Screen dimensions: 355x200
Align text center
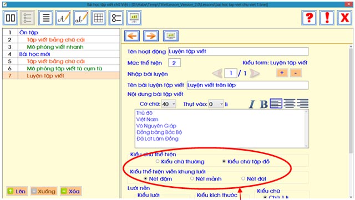[x=290, y=104]
